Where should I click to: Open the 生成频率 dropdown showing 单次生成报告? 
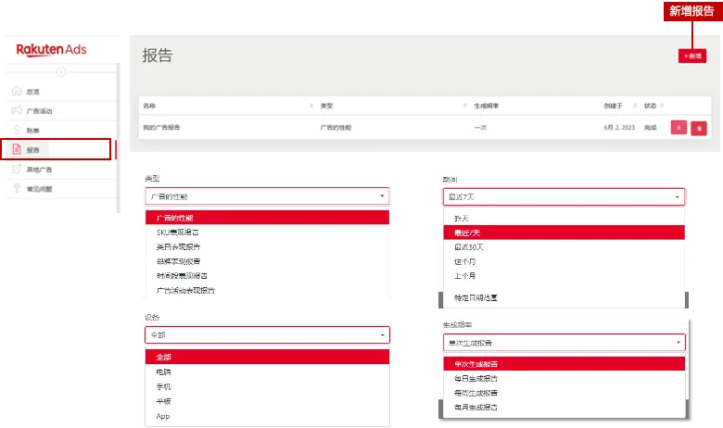point(564,343)
